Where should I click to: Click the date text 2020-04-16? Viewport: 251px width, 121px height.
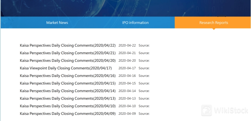(127, 76)
